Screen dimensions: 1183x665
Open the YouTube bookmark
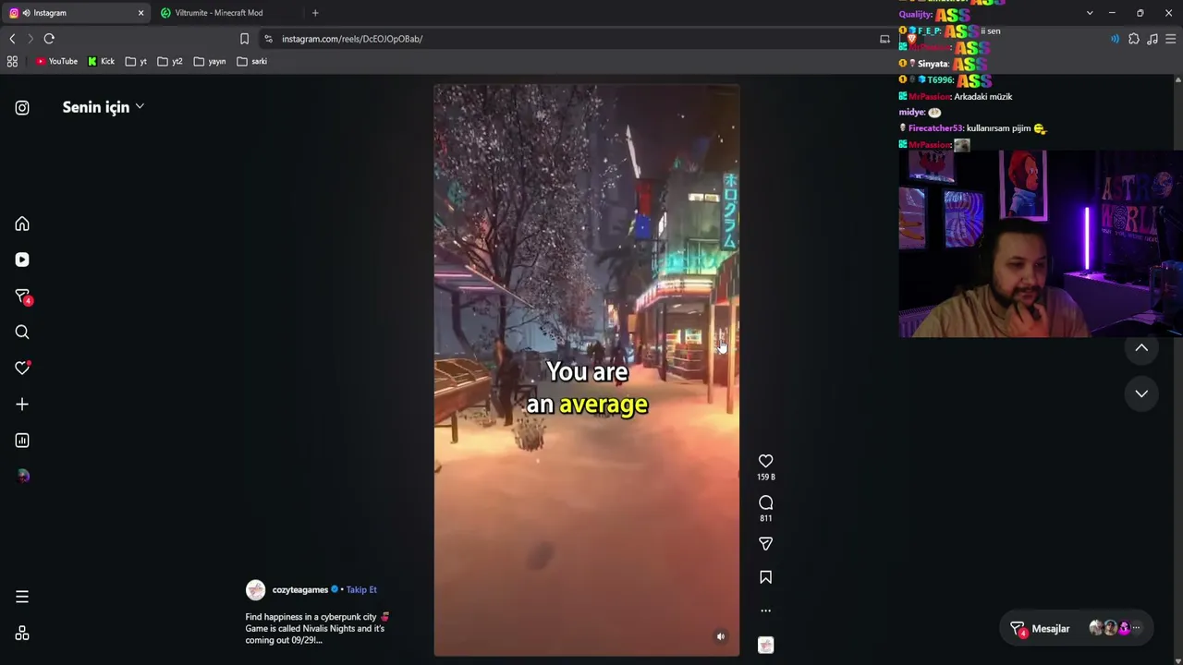(56, 62)
